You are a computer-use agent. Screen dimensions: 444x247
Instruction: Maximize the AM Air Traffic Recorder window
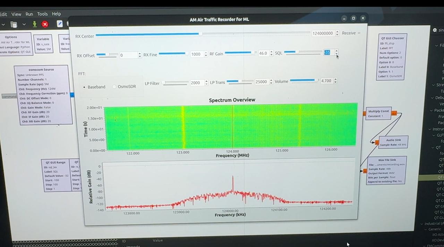(x=353, y=18)
